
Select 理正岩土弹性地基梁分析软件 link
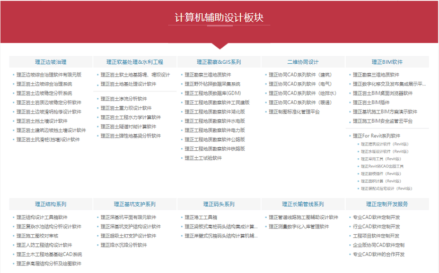[131, 136]
